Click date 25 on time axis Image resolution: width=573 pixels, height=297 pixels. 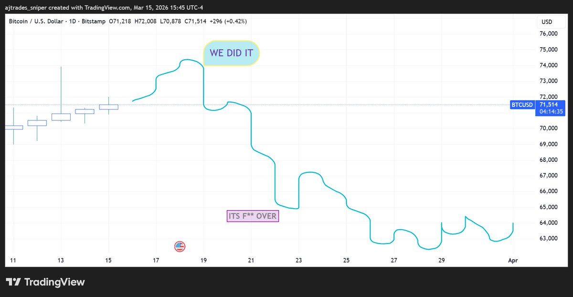pos(346,260)
